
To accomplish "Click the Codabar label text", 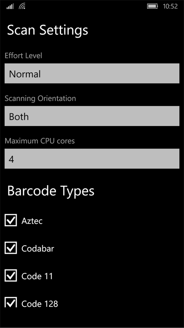I will 38,248.
